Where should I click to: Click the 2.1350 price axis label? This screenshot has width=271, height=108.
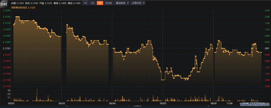[7, 48]
